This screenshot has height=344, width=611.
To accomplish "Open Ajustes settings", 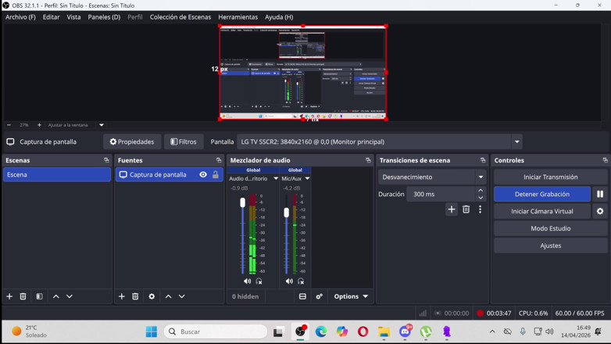I will (551, 245).
